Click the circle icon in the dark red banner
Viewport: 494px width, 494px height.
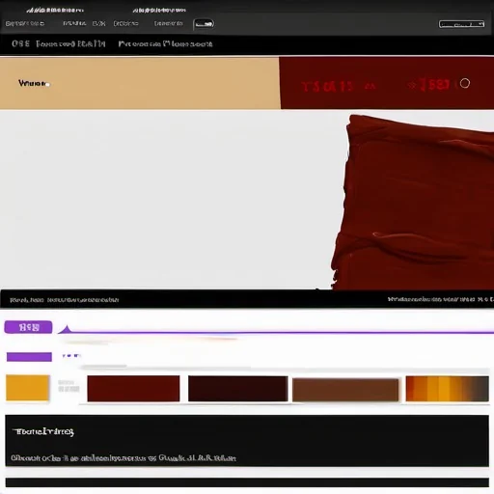465,83
